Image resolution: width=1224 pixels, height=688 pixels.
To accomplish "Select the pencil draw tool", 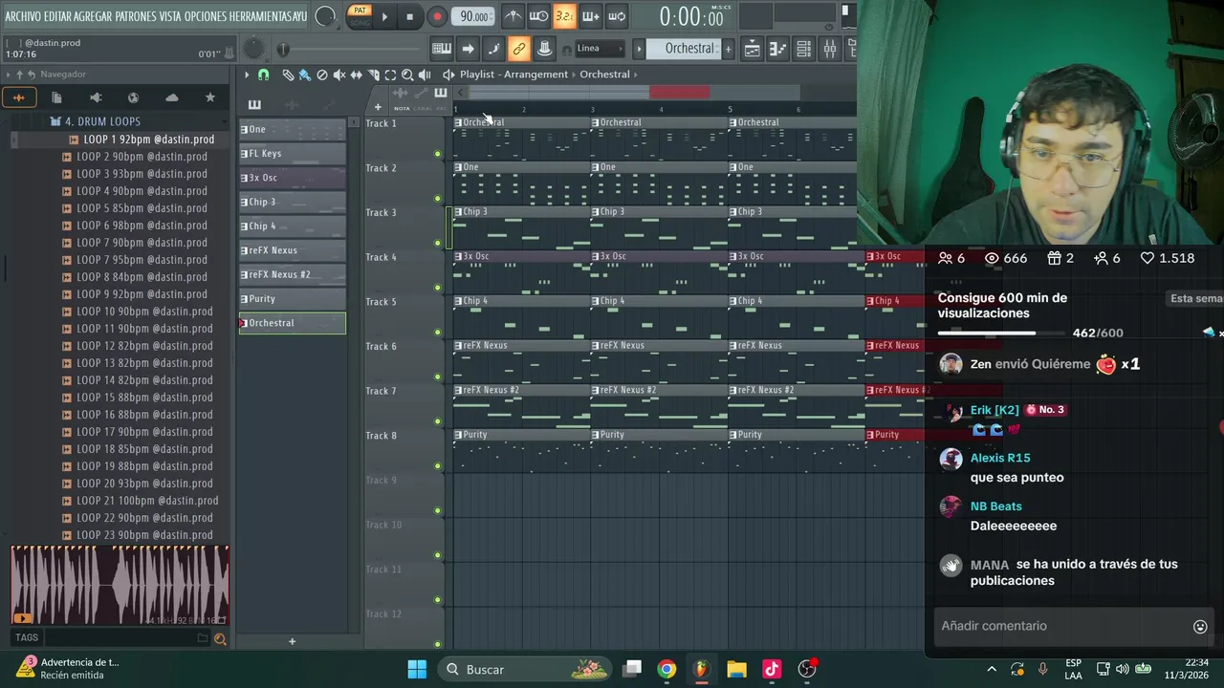I will coord(287,75).
